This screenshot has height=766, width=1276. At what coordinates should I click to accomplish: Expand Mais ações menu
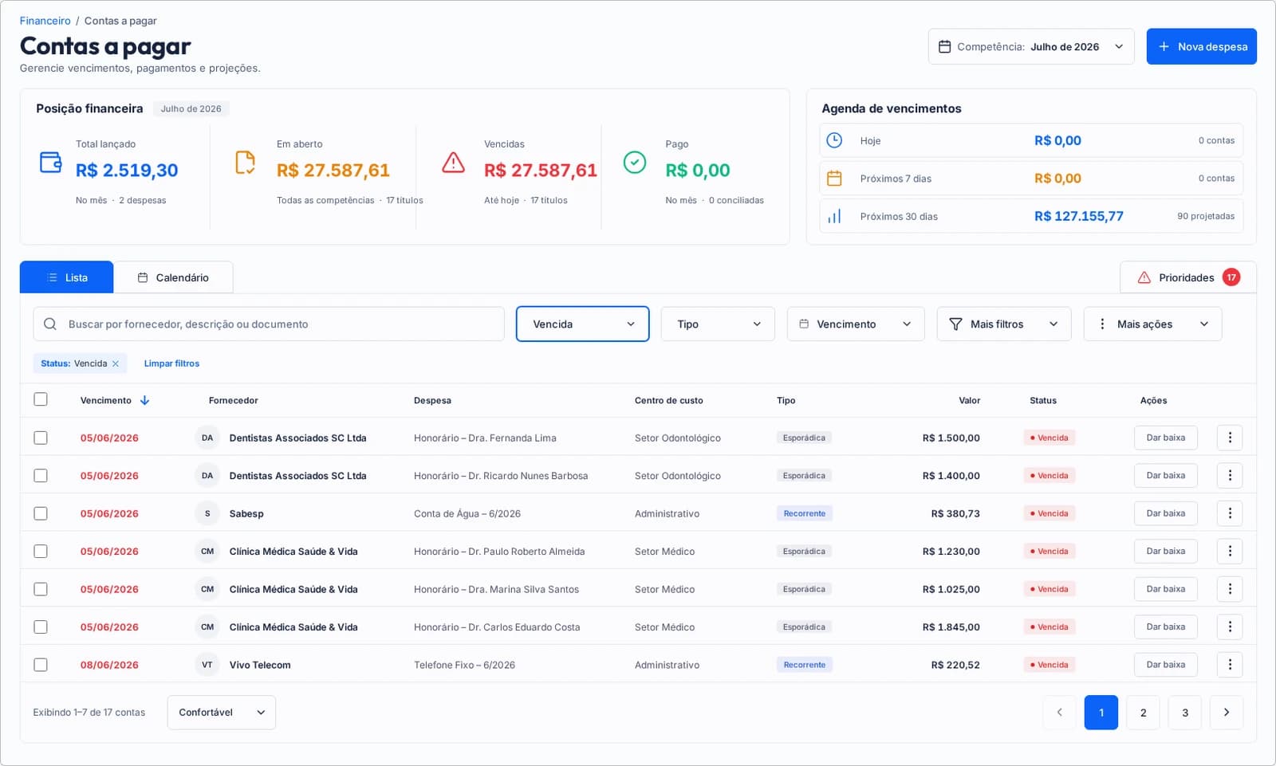point(1152,324)
